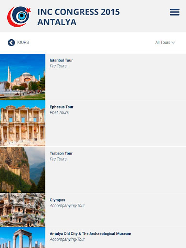Open the hamburger menu icon
The width and height of the screenshot is (186, 248).
pyautogui.click(x=174, y=12)
